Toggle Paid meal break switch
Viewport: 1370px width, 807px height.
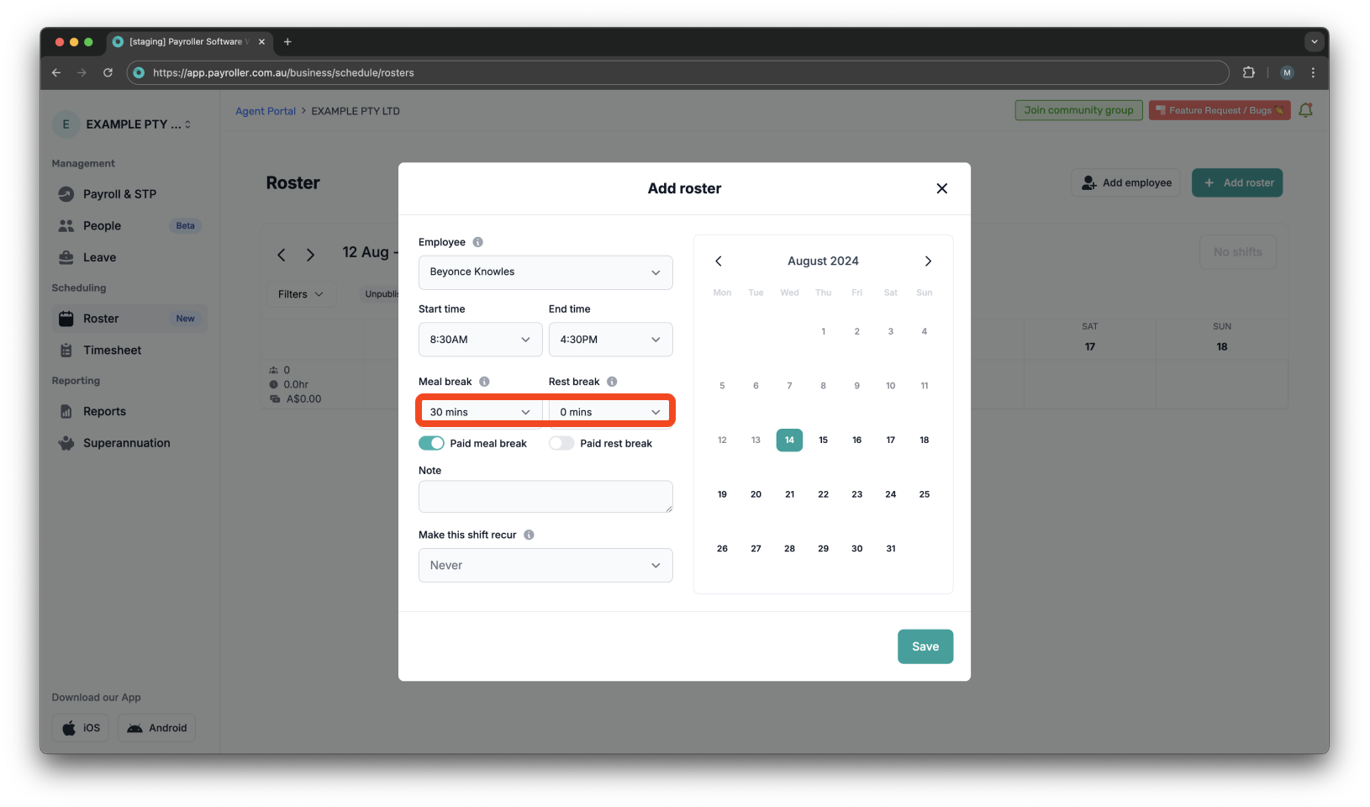click(x=431, y=443)
